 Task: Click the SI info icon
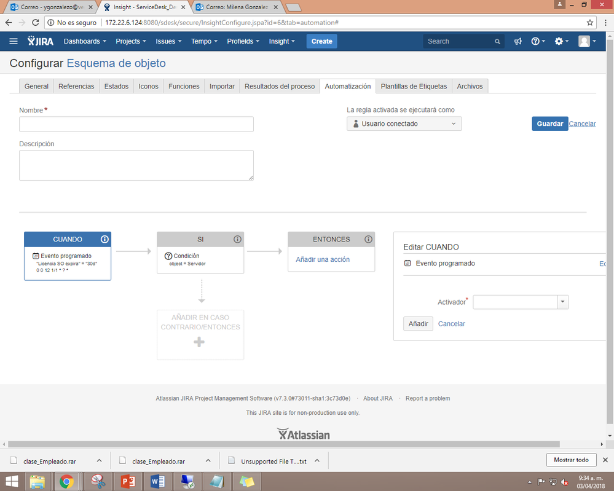(x=237, y=239)
